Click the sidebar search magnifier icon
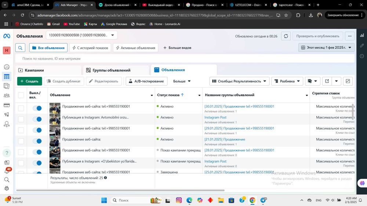The image size is (367, 206). 7,180
